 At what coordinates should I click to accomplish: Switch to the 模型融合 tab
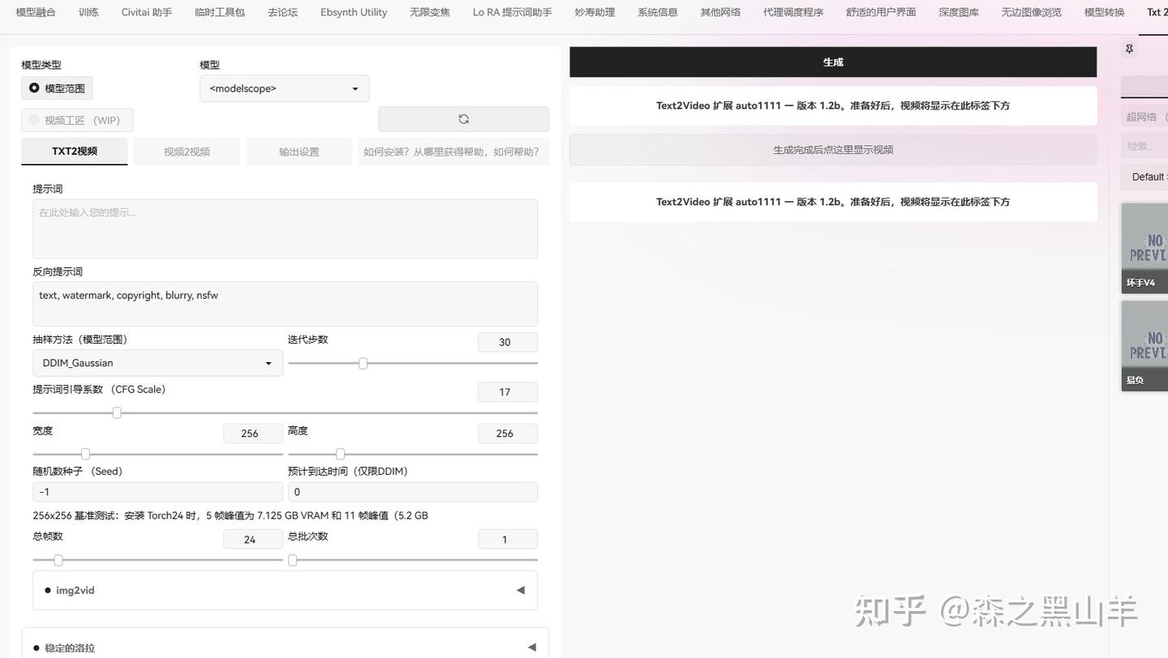pos(35,12)
